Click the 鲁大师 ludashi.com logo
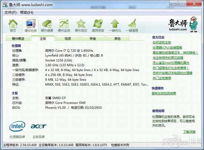 point(183,25)
